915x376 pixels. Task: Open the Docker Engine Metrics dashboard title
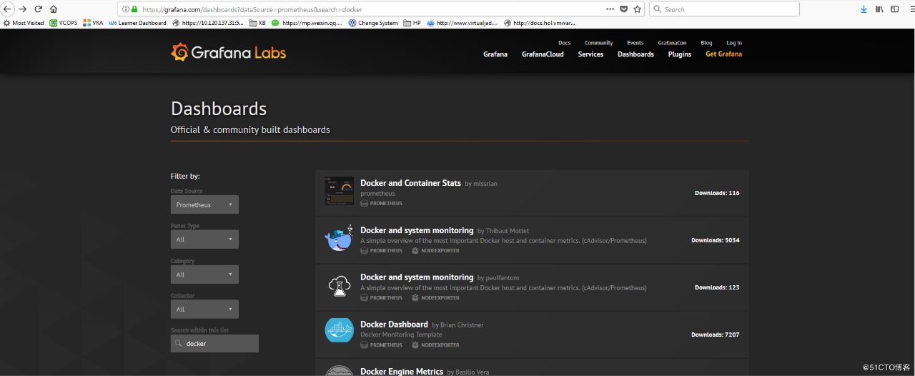click(402, 372)
